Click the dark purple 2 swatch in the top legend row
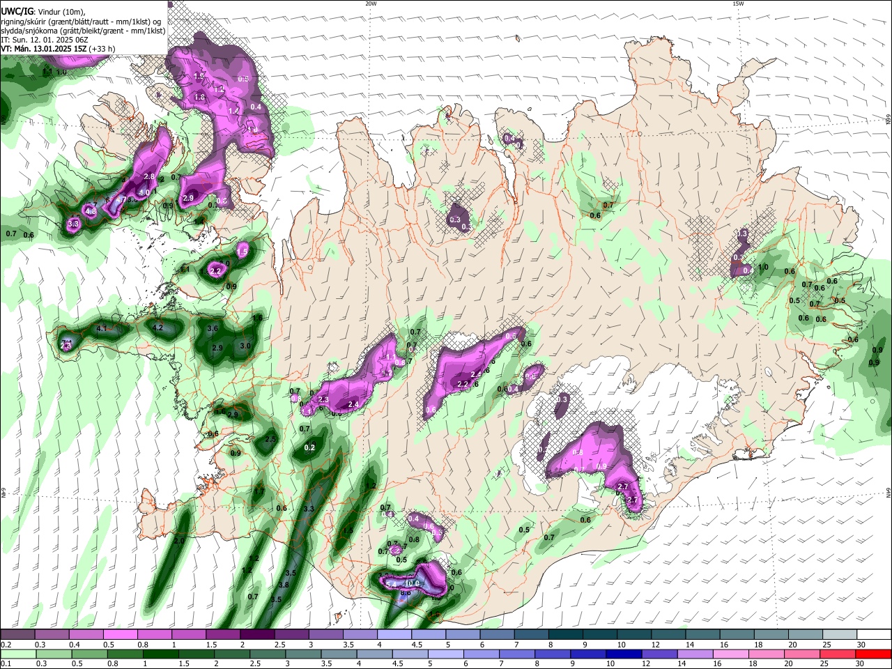 [x=257, y=635]
